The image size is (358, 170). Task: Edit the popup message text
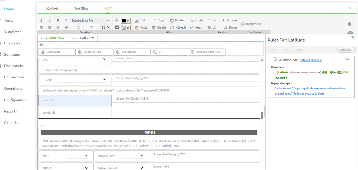(x=310, y=91)
